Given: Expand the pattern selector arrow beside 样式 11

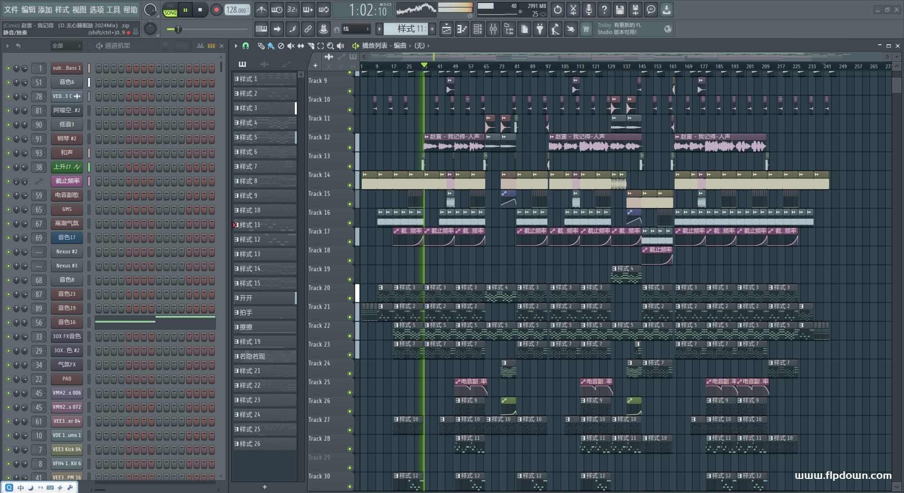Looking at the screenshot, I should tap(379, 29).
